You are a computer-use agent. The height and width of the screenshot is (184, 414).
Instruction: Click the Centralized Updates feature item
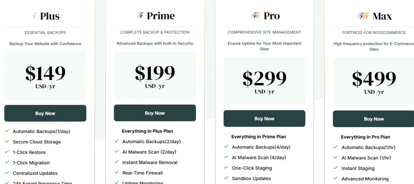click(x=35, y=173)
